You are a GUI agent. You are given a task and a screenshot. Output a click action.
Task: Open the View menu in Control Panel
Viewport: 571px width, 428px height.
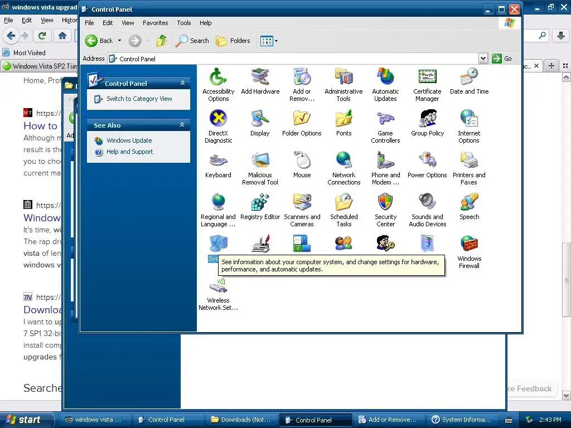pos(128,23)
